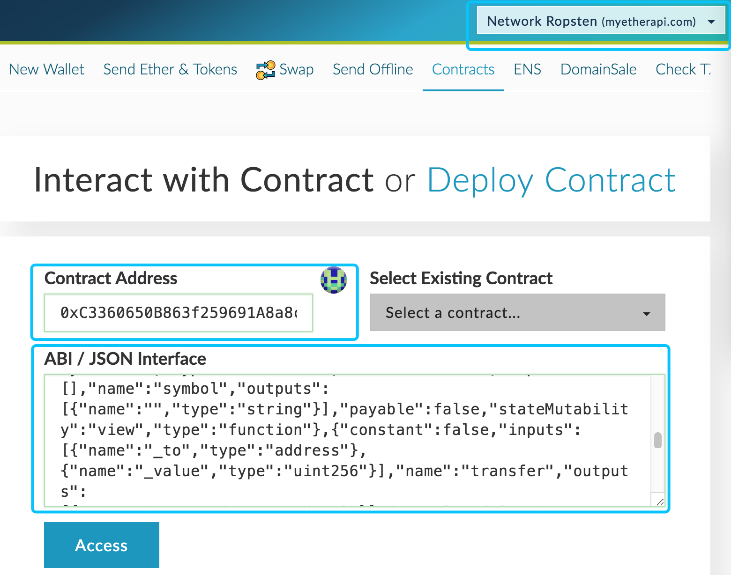Click the arrow on Select a contract dropdown
Screen dimensions: 731x575
tap(647, 314)
